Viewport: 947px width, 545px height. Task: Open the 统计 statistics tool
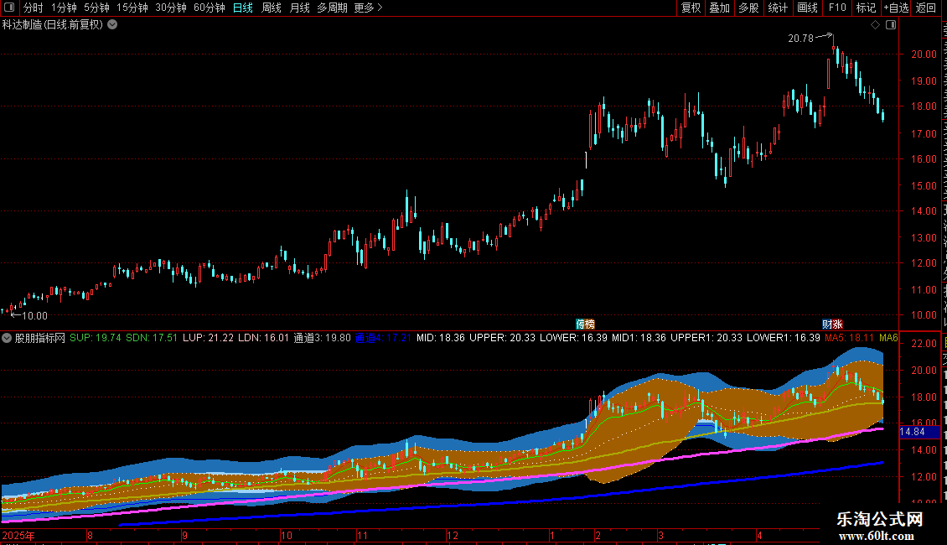click(778, 8)
